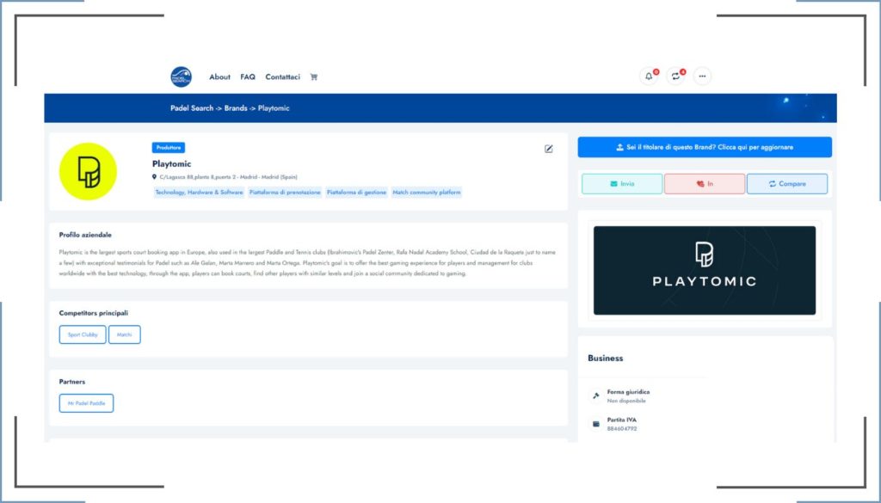Click the Playtomic brand title
The width and height of the screenshot is (881, 503).
172,164
